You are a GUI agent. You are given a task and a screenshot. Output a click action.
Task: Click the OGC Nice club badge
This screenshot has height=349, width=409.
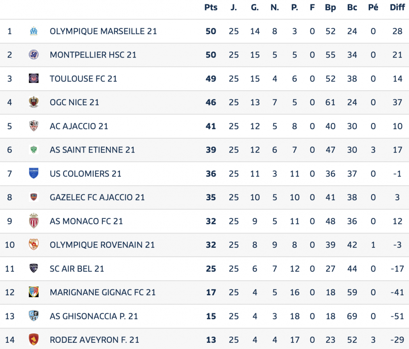(x=33, y=102)
